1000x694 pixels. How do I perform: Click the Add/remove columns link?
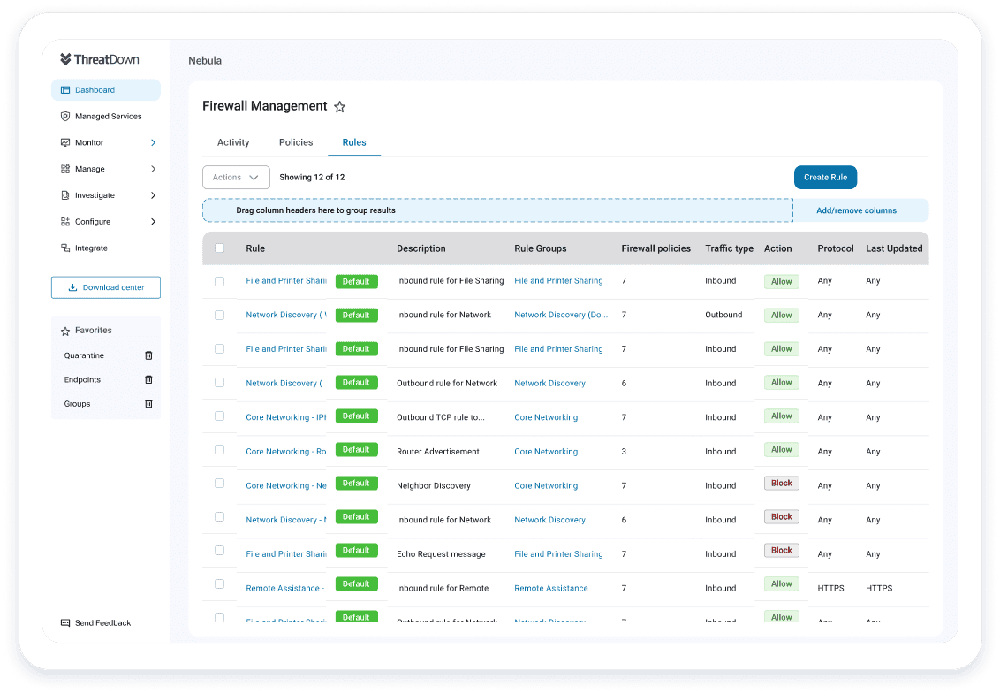(856, 210)
